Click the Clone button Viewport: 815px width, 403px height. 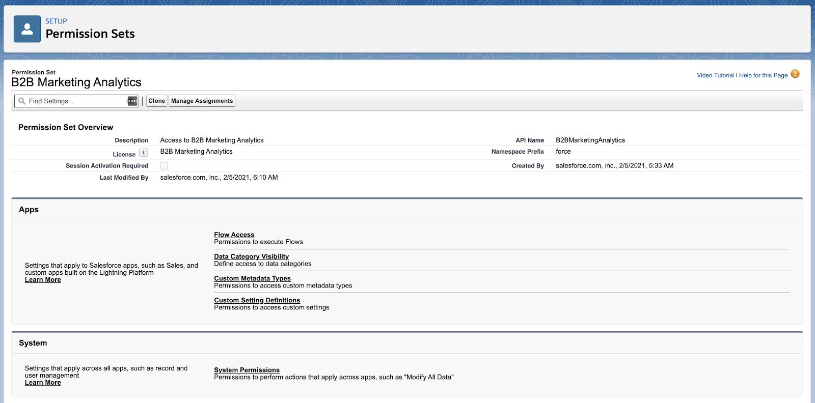pos(157,101)
